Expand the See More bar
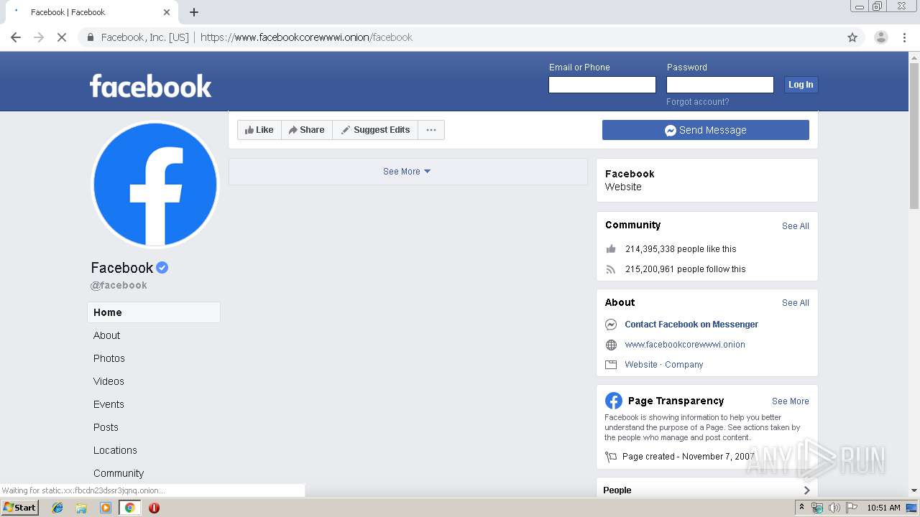The image size is (920, 517). [408, 172]
